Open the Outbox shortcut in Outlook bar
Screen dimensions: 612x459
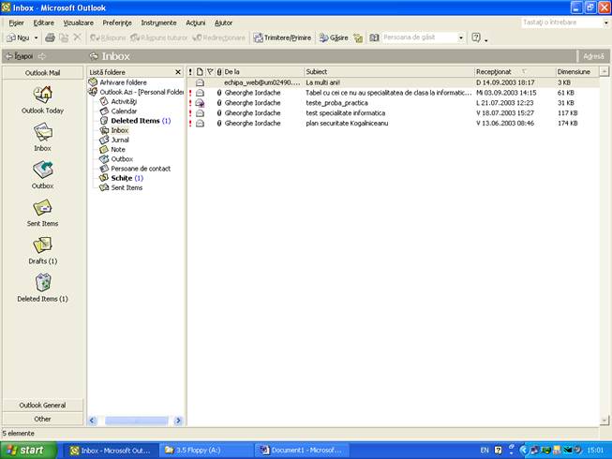point(42,170)
